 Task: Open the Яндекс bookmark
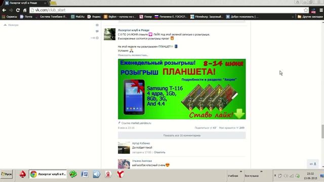[94, 17]
